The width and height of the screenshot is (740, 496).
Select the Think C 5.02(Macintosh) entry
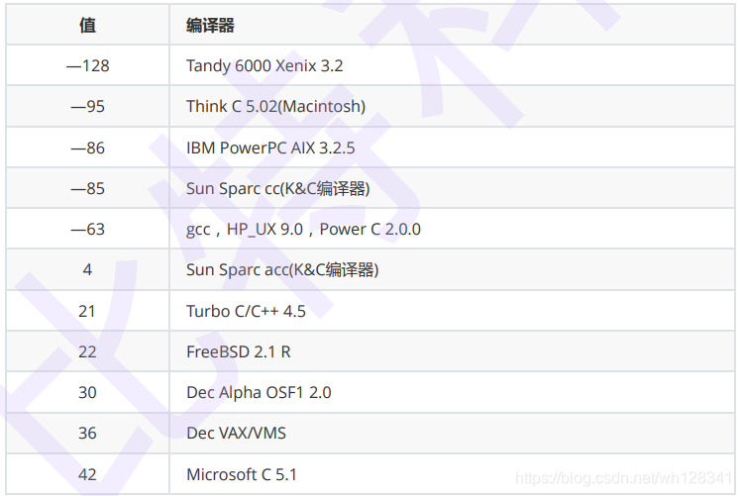coord(275,107)
